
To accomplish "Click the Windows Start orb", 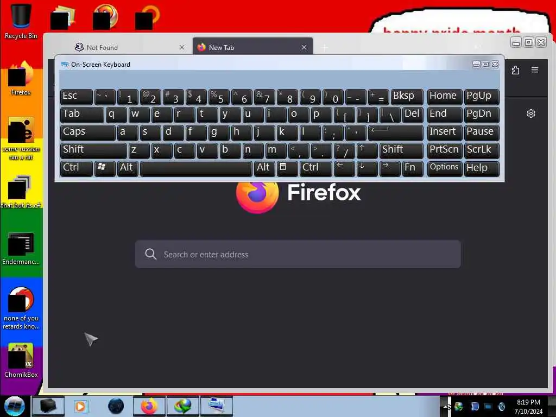I will click(14, 406).
